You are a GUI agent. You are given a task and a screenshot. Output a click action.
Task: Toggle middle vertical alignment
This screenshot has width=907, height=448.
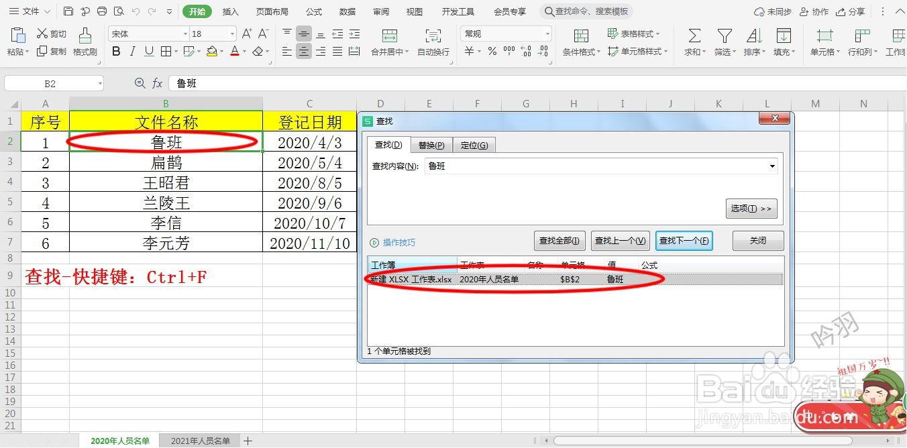tap(304, 34)
